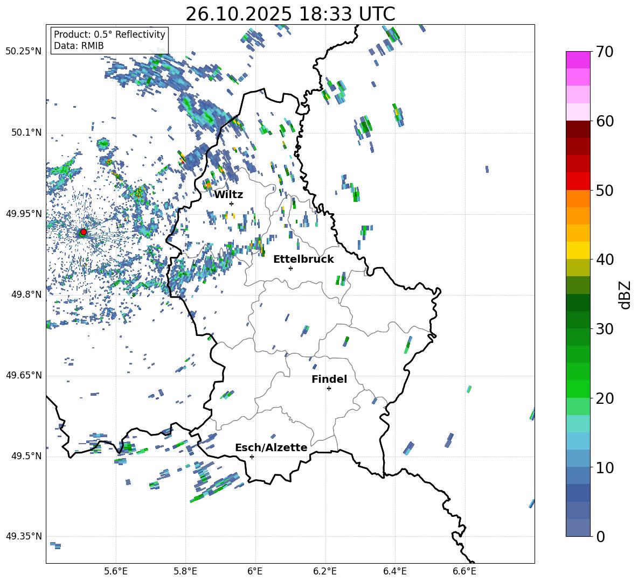Click the red radar site dot
The width and height of the screenshot is (638, 582).
[x=83, y=232]
